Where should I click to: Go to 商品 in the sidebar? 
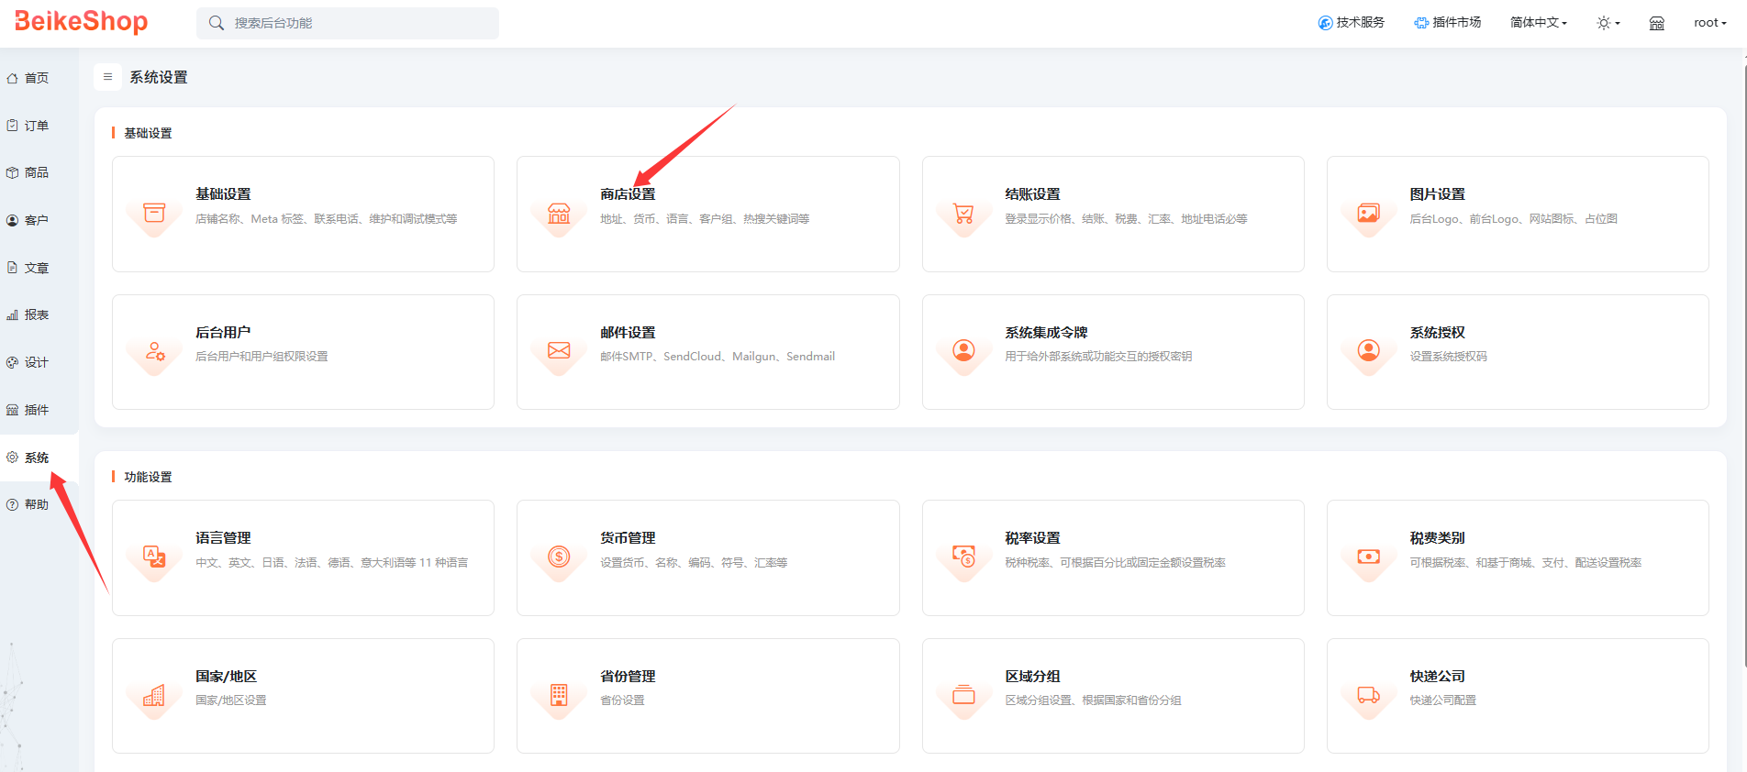point(36,172)
